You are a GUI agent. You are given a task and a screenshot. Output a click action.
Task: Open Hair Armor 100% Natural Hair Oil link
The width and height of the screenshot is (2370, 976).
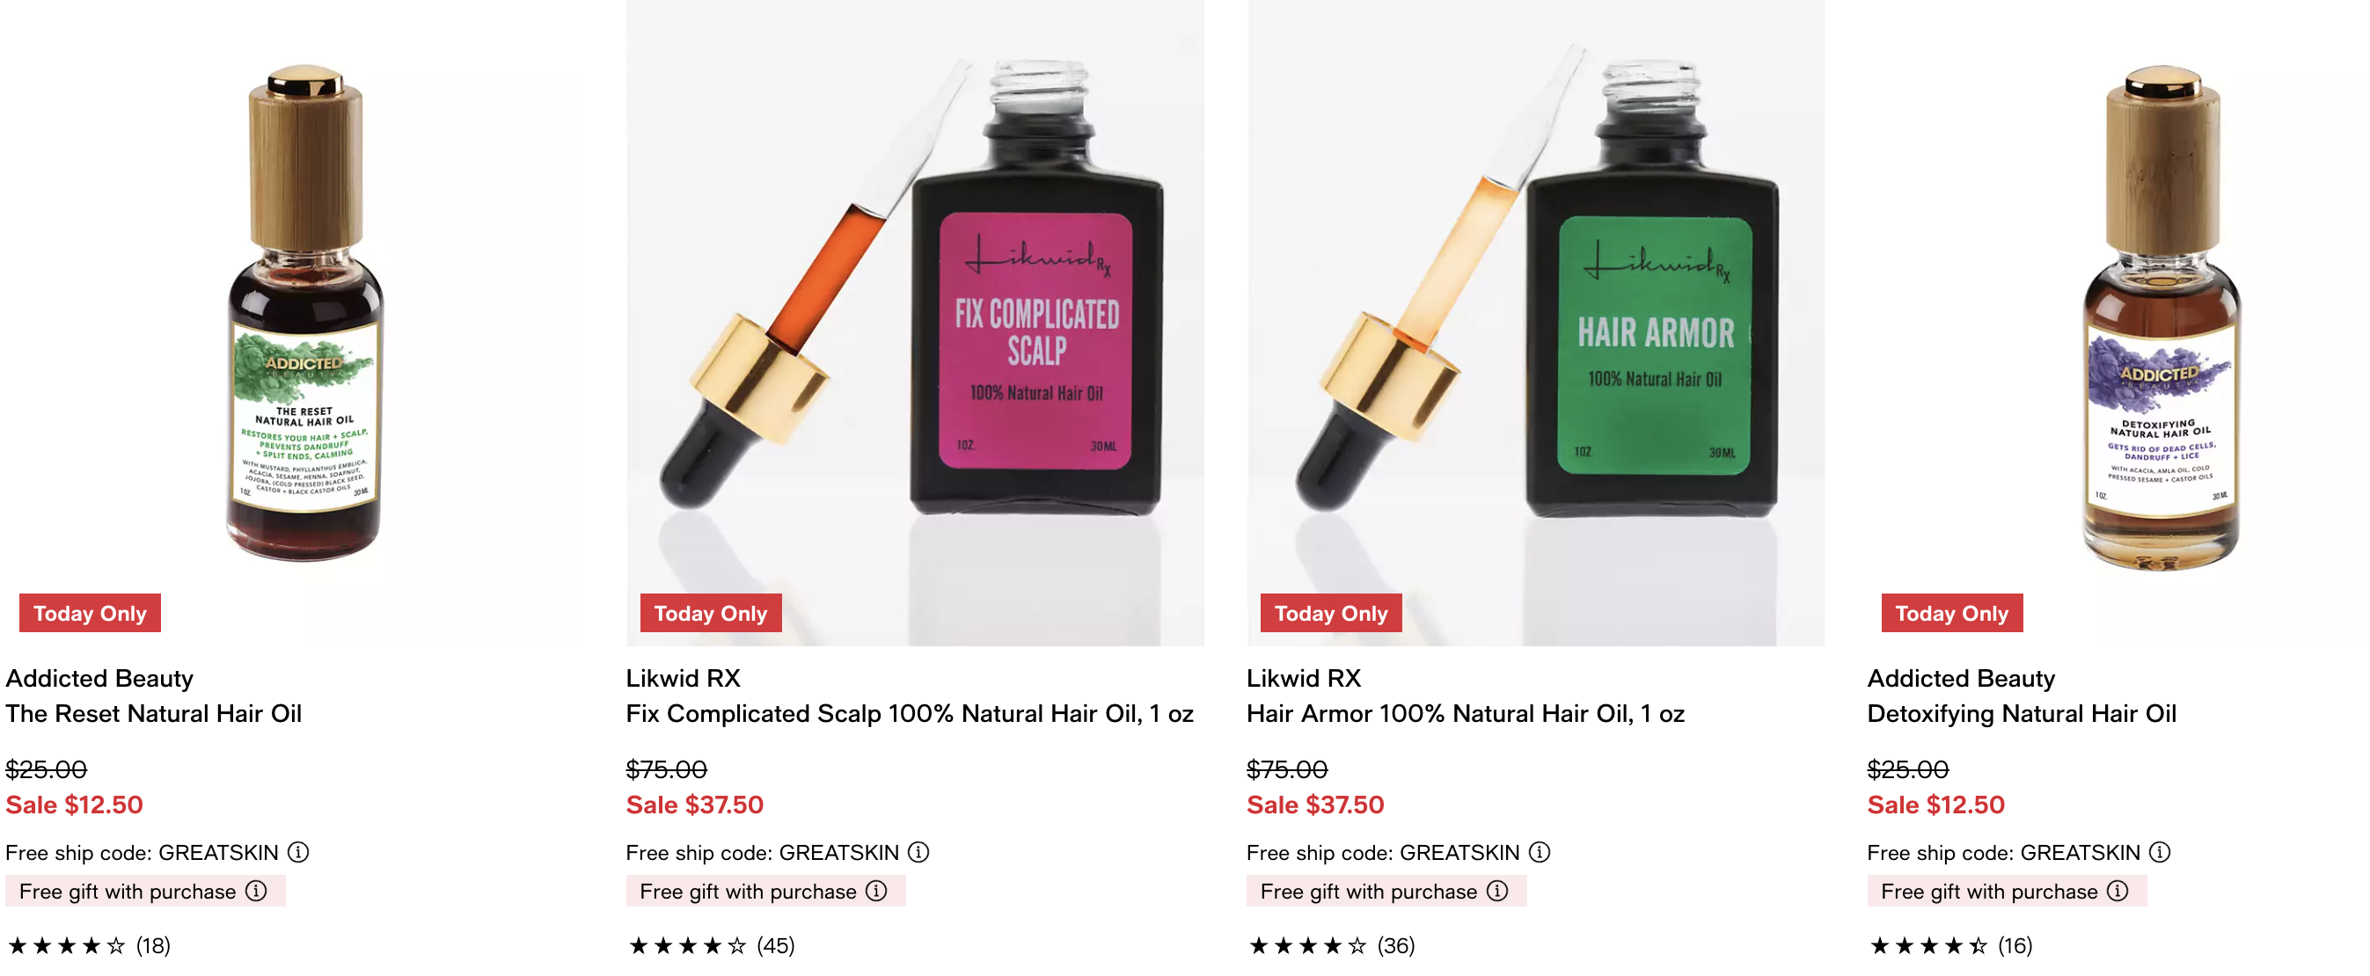(1466, 714)
